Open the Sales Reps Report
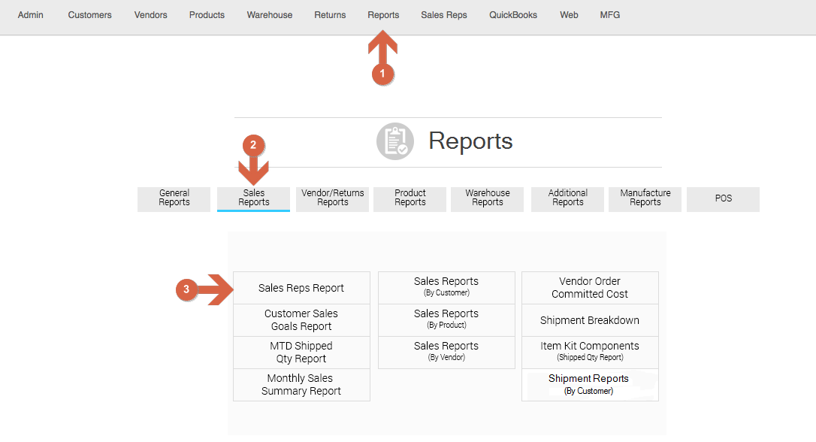This screenshot has height=442, width=816. (x=301, y=288)
